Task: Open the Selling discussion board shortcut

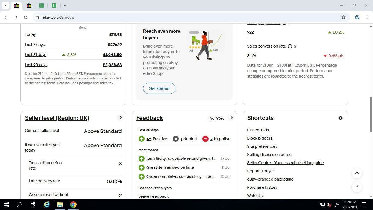Action: click(269, 155)
